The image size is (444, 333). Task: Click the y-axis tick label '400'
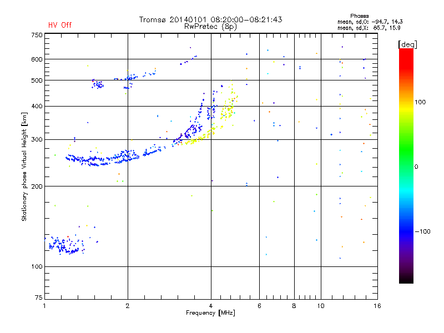[x=37, y=106]
